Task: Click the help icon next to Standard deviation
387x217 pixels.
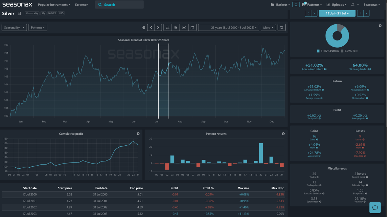Action: pyautogui.click(x=323, y=194)
